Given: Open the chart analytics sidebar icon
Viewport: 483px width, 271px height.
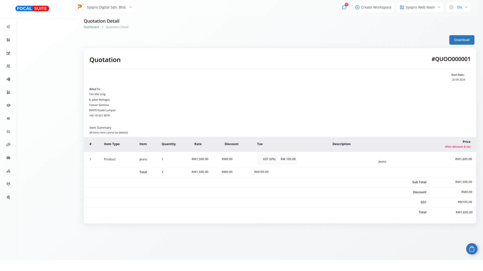Looking at the screenshot, I should pyautogui.click(x=8, y=53).
